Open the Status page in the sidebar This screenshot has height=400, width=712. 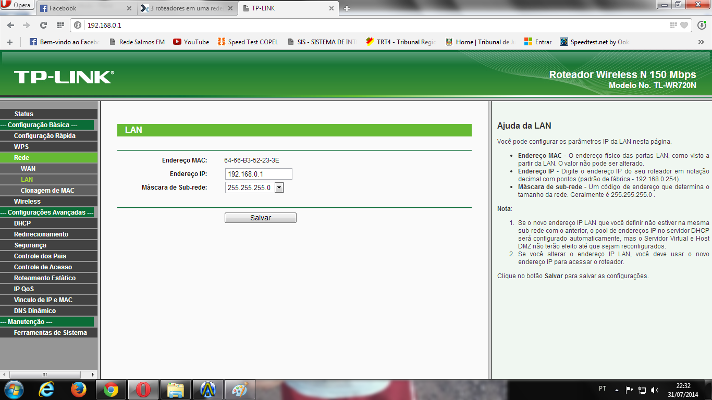click(x=48, y=114)
